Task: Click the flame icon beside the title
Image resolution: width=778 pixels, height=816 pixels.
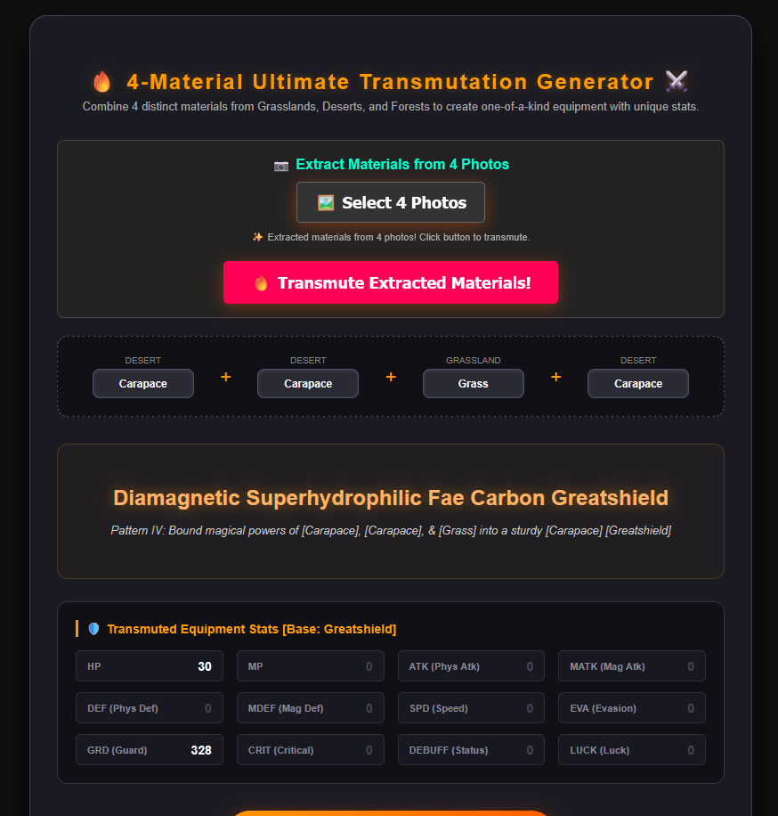Action: [x=102, y=82]
